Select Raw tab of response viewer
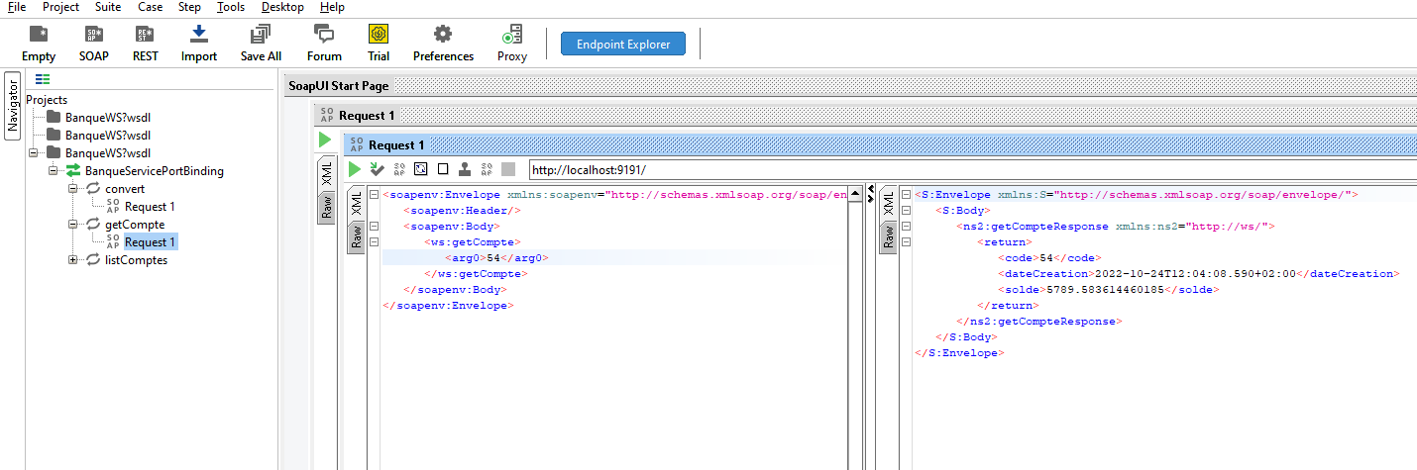The width and height of the screenshot is (1417, 470). pos(888,236)
